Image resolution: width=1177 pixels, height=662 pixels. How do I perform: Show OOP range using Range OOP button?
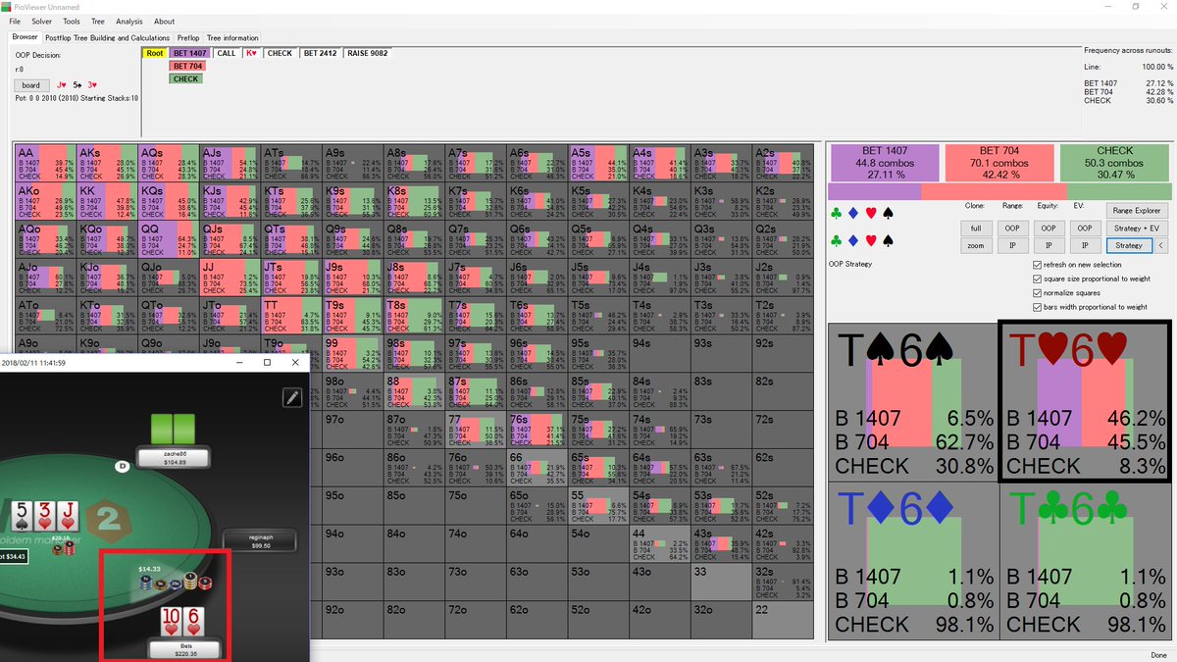coord(1013,228)
